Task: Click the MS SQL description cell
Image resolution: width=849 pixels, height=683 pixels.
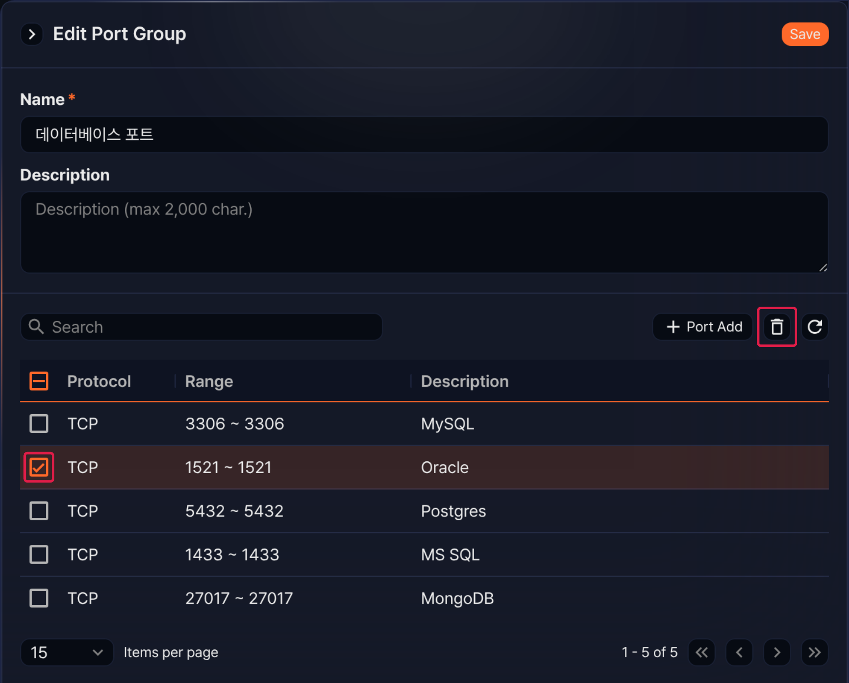Action: point(450,555)
